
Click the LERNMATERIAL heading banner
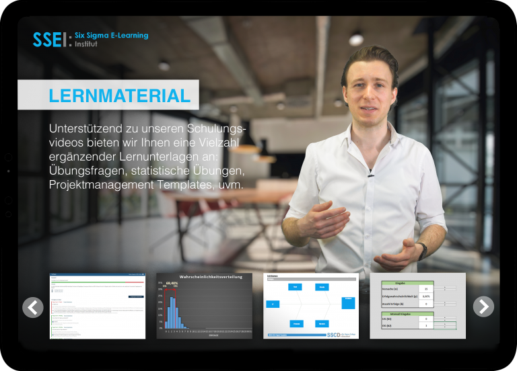click(x=108, y=95)
